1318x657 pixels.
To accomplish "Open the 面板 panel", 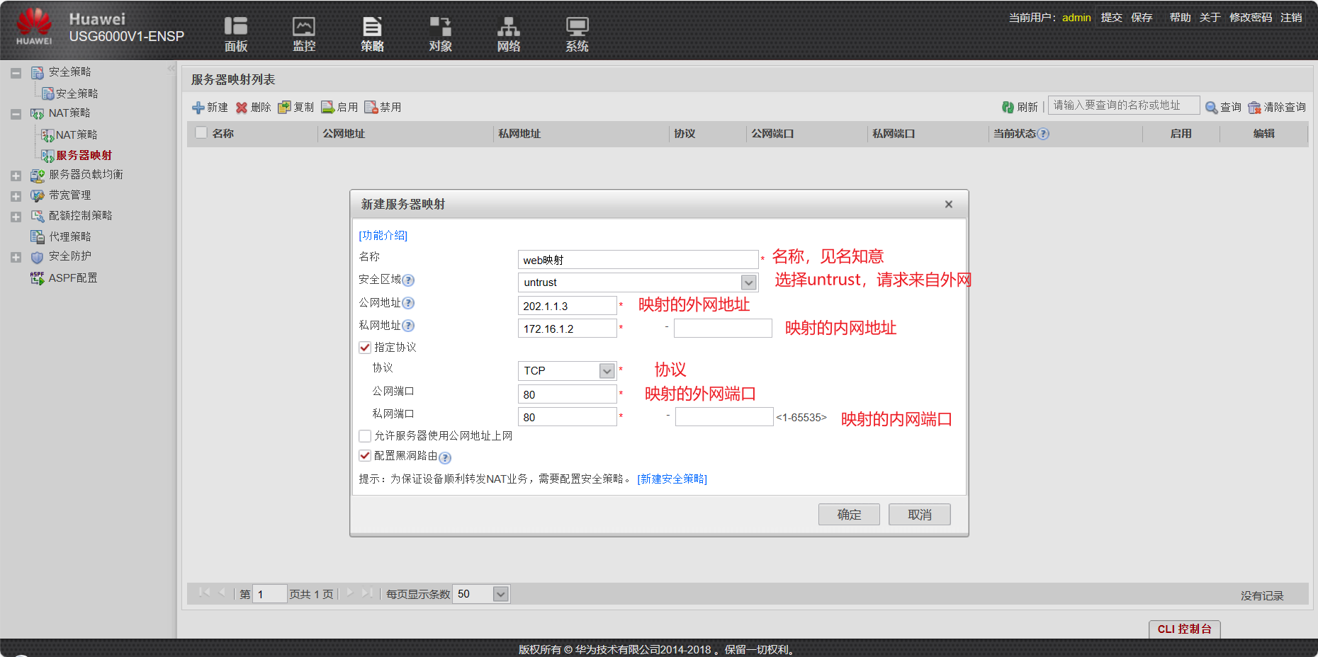I will pos(235,33).
